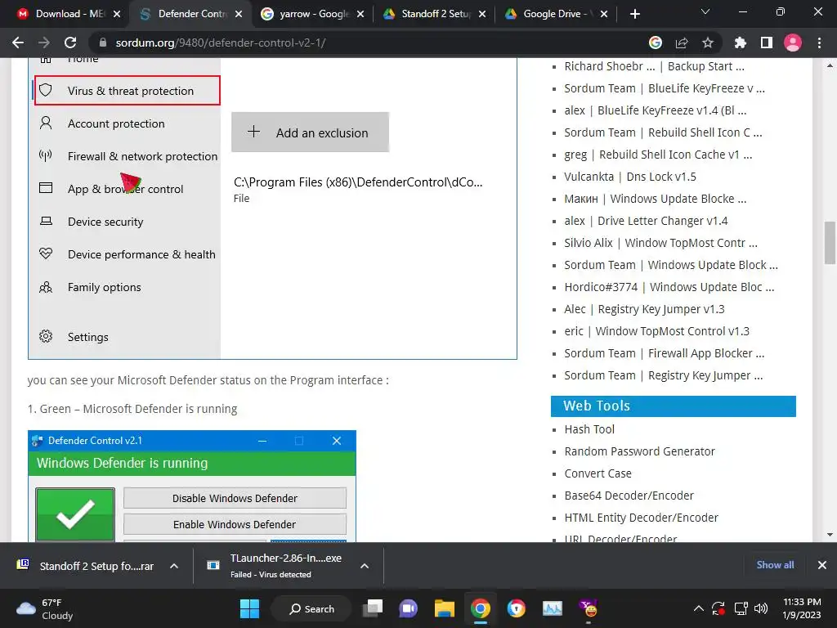This screenshot has width=837, height=628.
Task: Open Base64 Decoder/Encoder link
Action: pyautogui.click(x=629, y=496)
